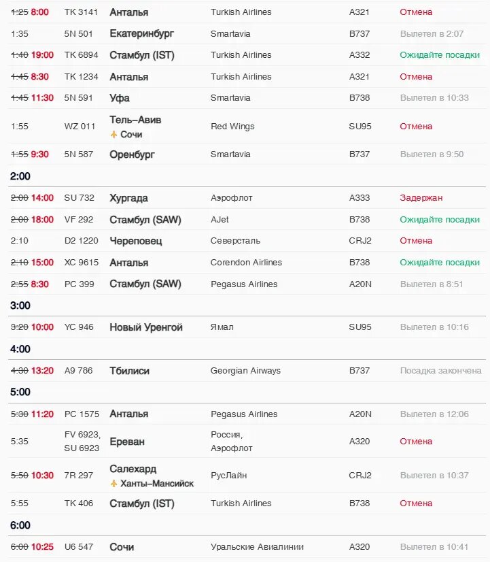This screenshot has height=562, width=490.
Task: Select the Салехард 7R 297 flight
Action: [247, 476]
